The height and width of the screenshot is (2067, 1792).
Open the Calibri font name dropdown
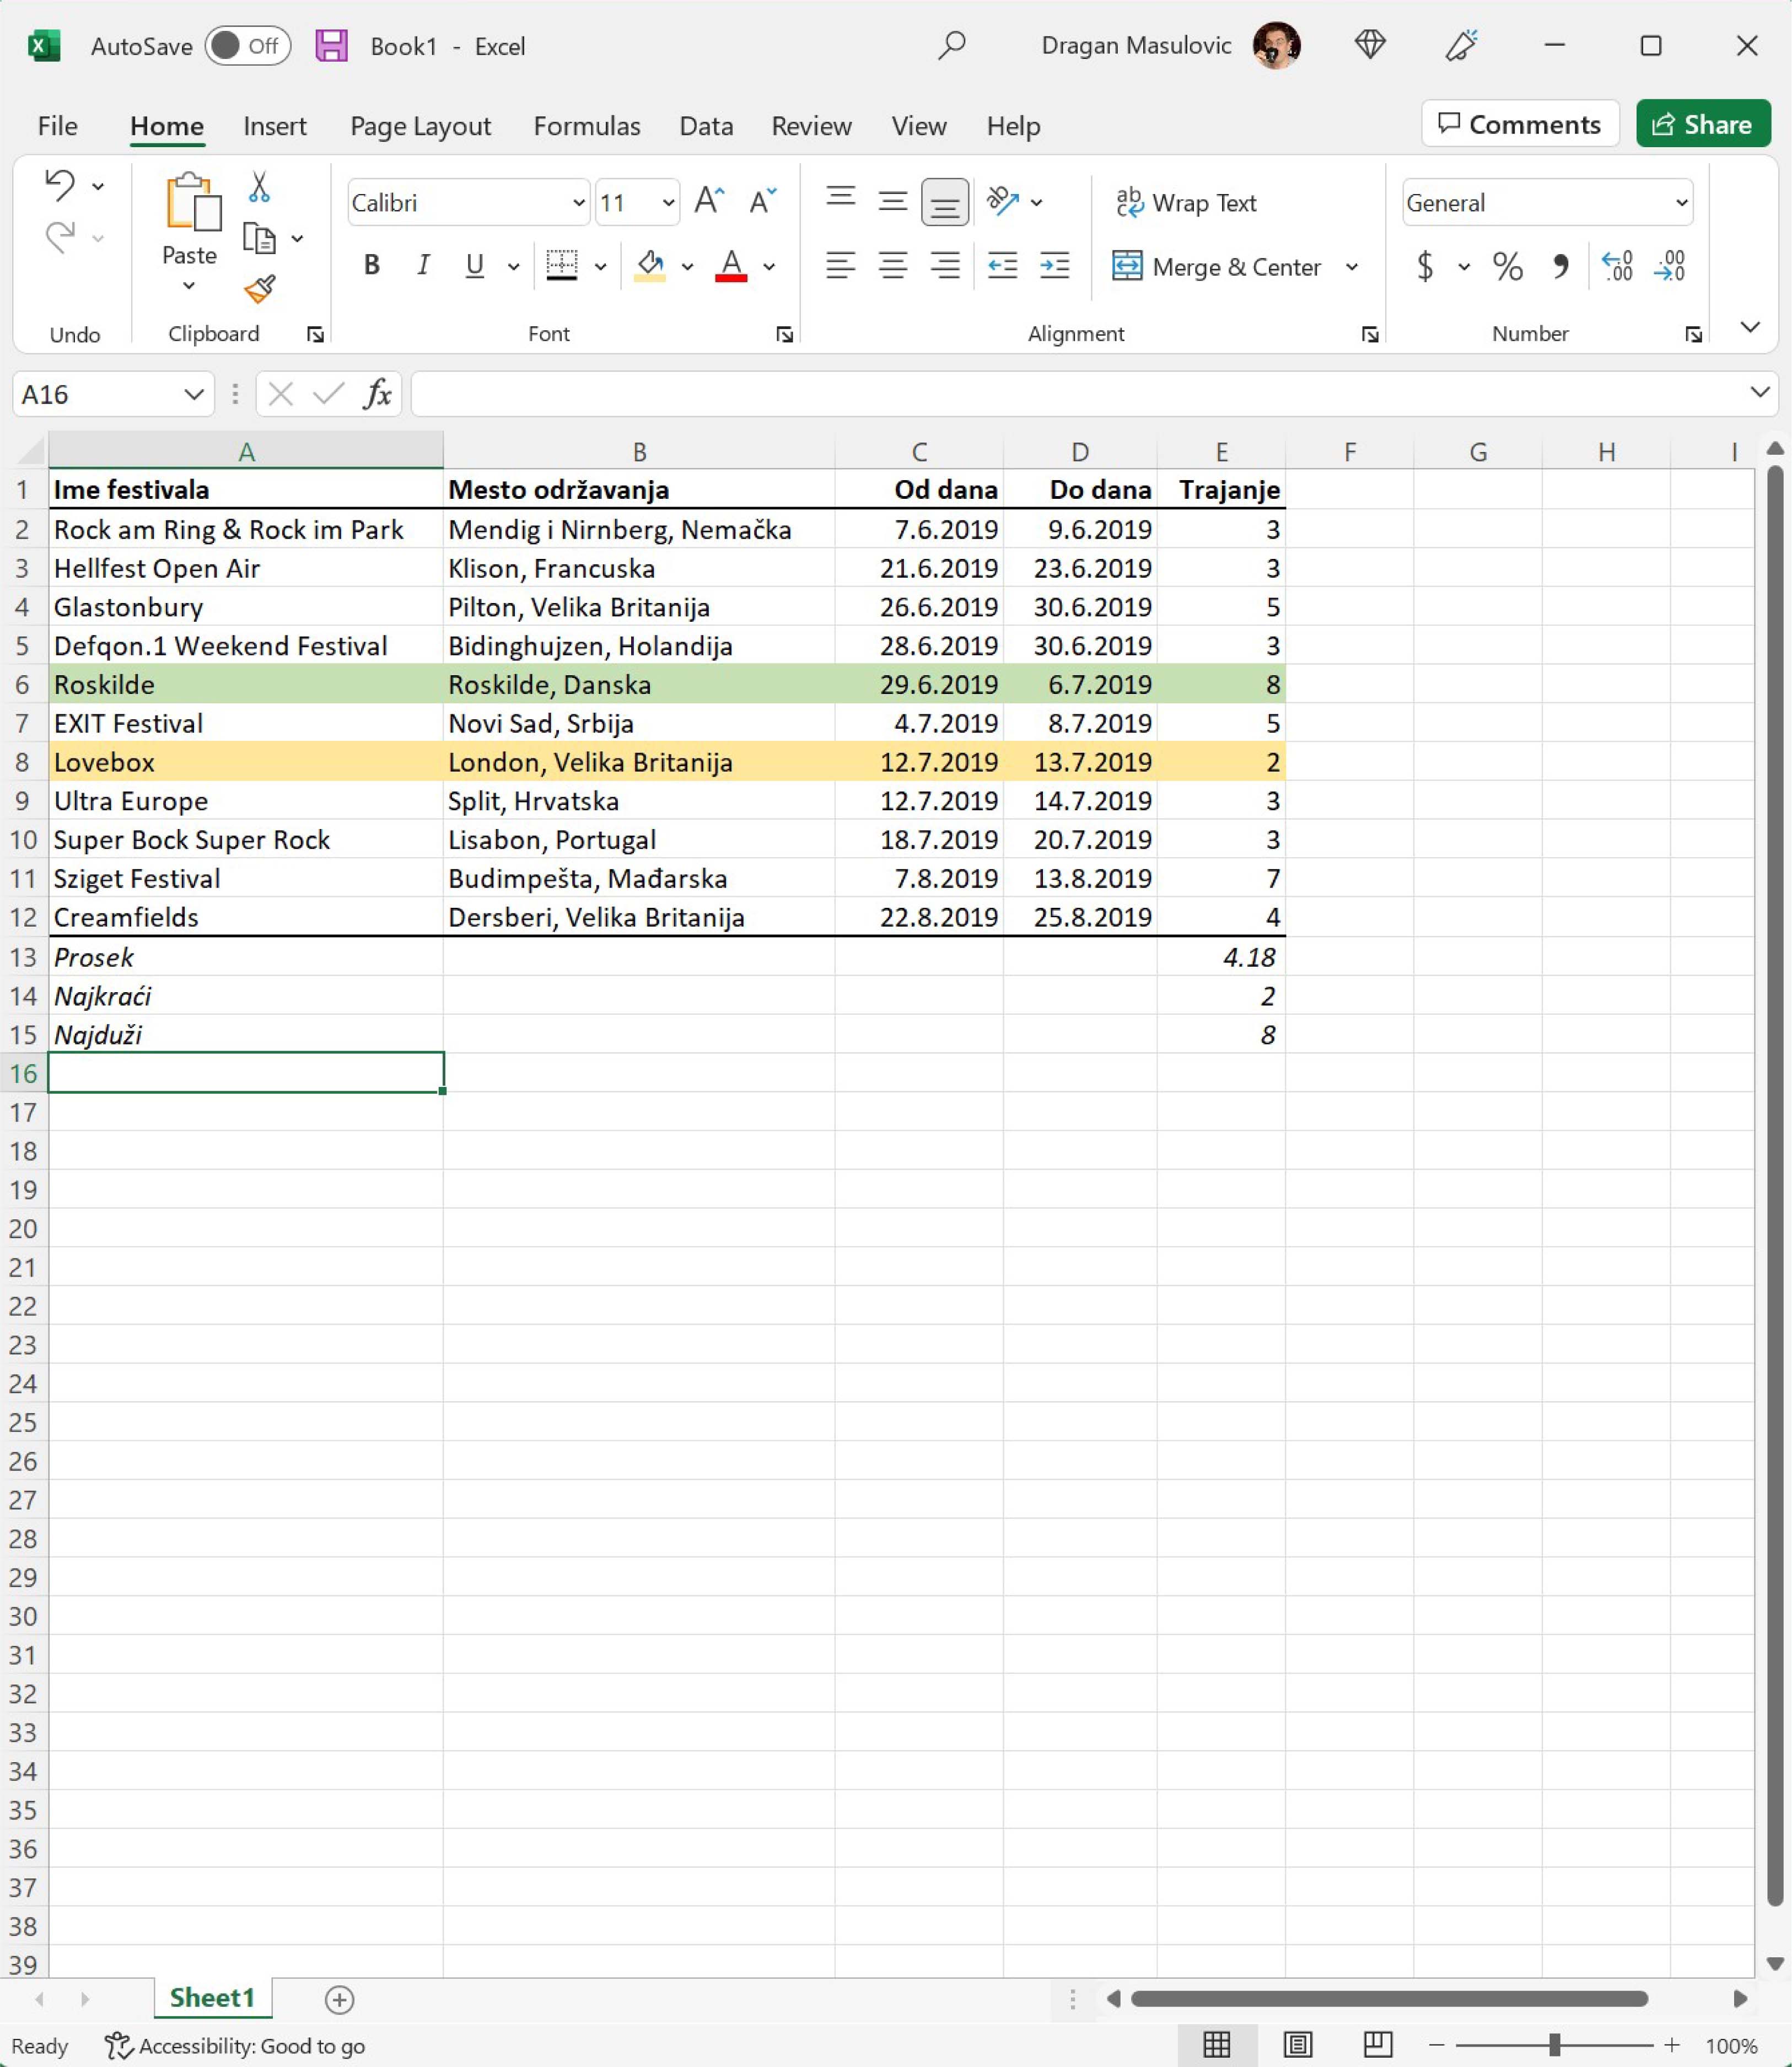(578, 203)
